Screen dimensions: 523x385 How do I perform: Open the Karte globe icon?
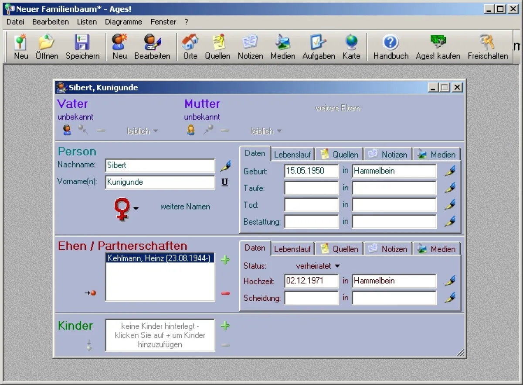[351, 42]
